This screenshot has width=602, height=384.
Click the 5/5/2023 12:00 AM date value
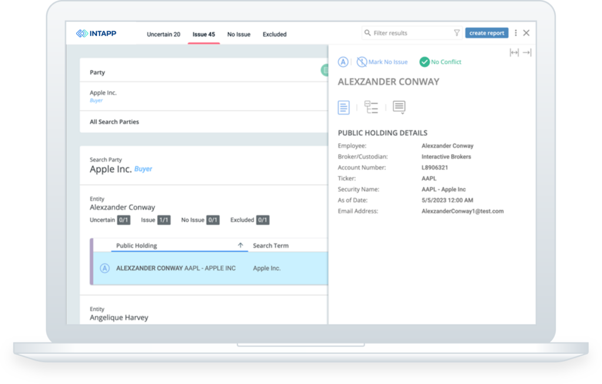[447, 200]
